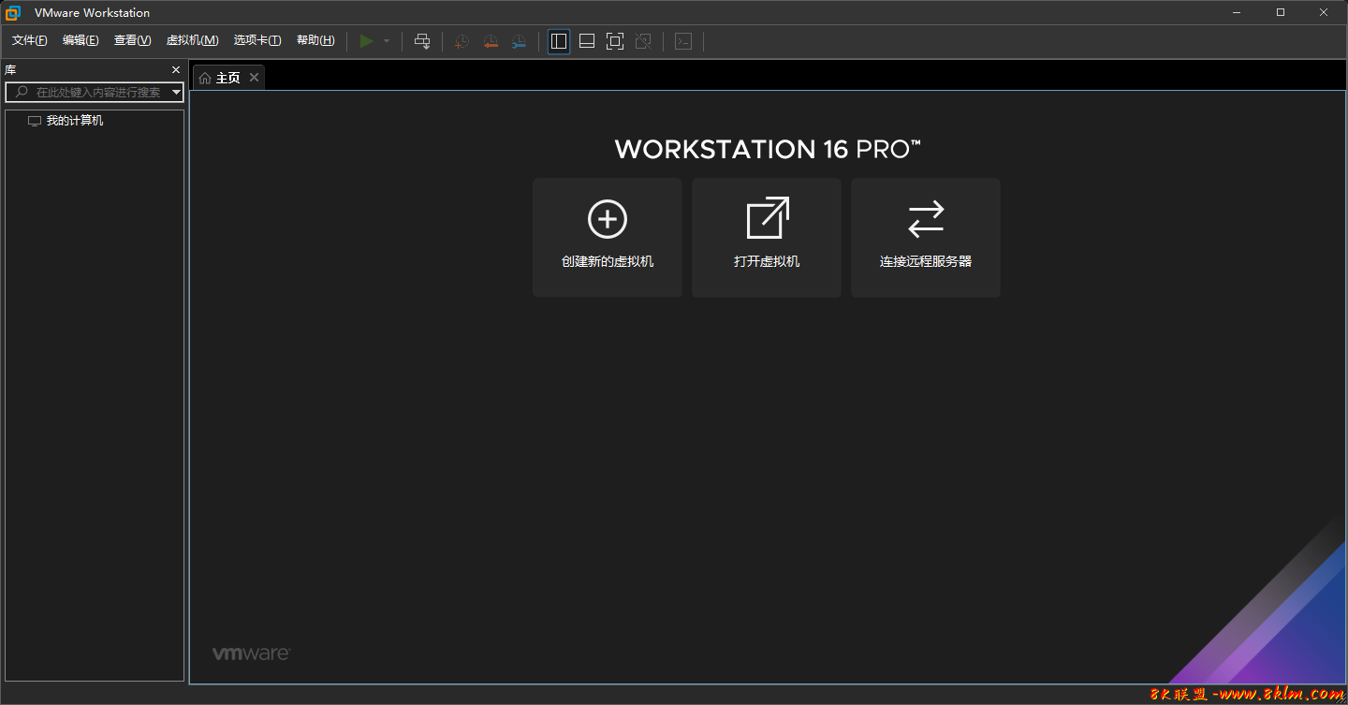Close the 主页 tab
The image size is (1348, 705).
pos(254,78)
